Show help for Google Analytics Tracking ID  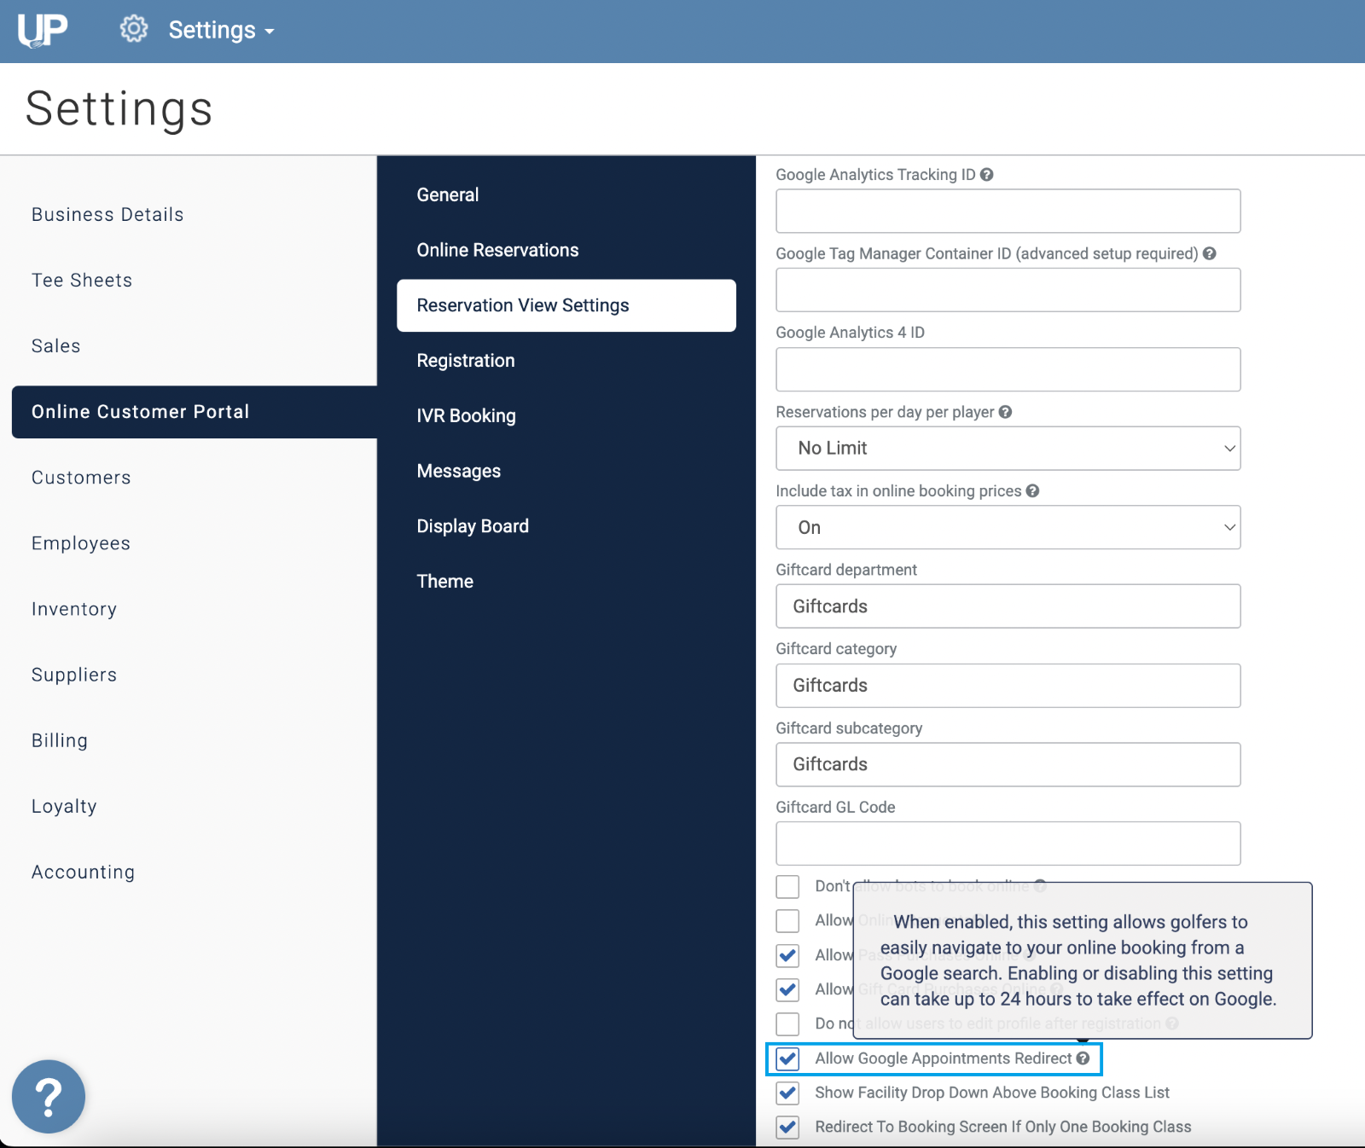(987, 175)
